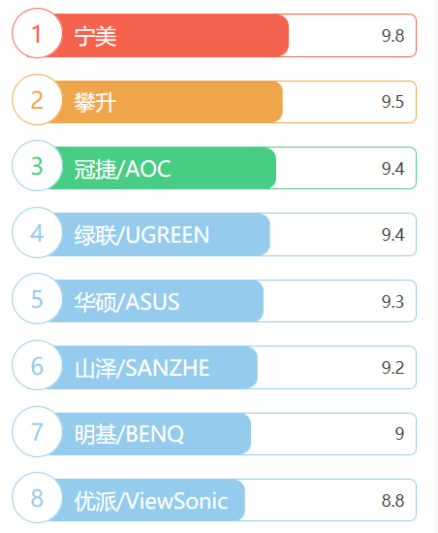
Task: Click the rank 8 circle badge
Action: click(x=38, y=498)
